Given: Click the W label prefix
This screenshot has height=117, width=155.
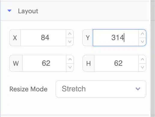Looking at the screenshot, I should tap(16, 63).
